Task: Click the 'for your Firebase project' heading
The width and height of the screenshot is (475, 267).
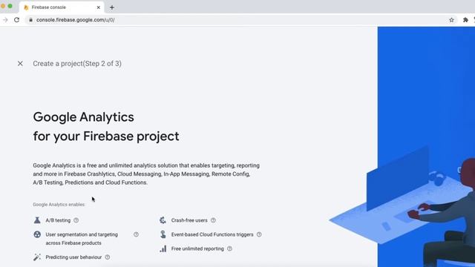Action: tap(106, 136)
